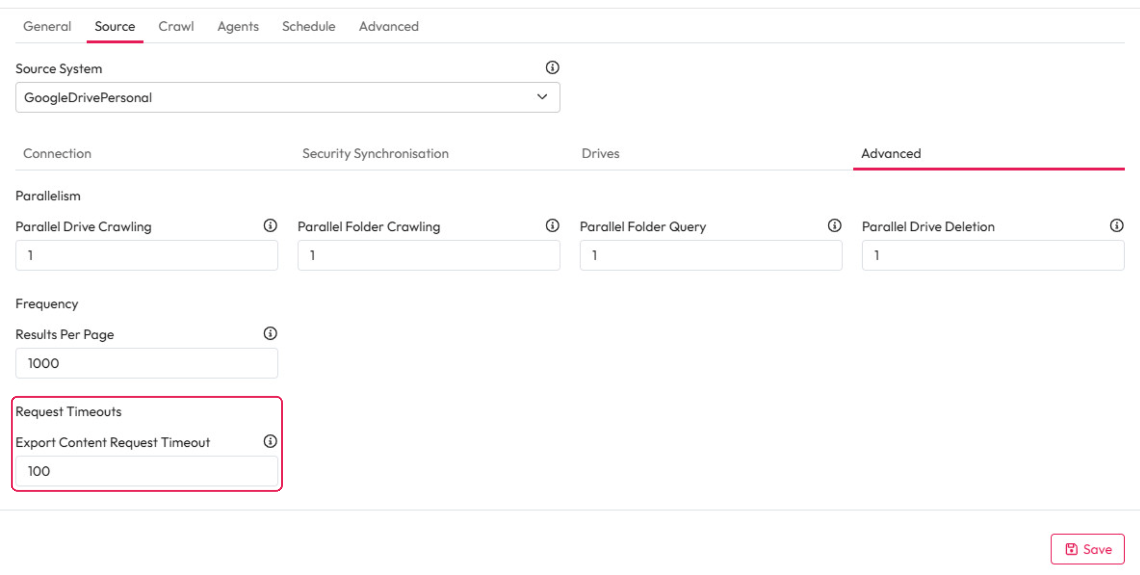
Task: Go to the Agents tab
Action: tap(238, 27)
